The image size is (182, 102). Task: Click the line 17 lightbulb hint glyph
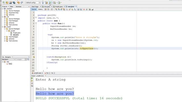click(x=34, y=57)
